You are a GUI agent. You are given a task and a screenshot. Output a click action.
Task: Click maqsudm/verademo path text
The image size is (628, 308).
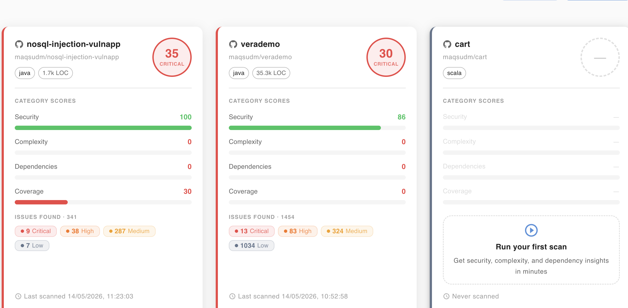[x=260, y=57]
